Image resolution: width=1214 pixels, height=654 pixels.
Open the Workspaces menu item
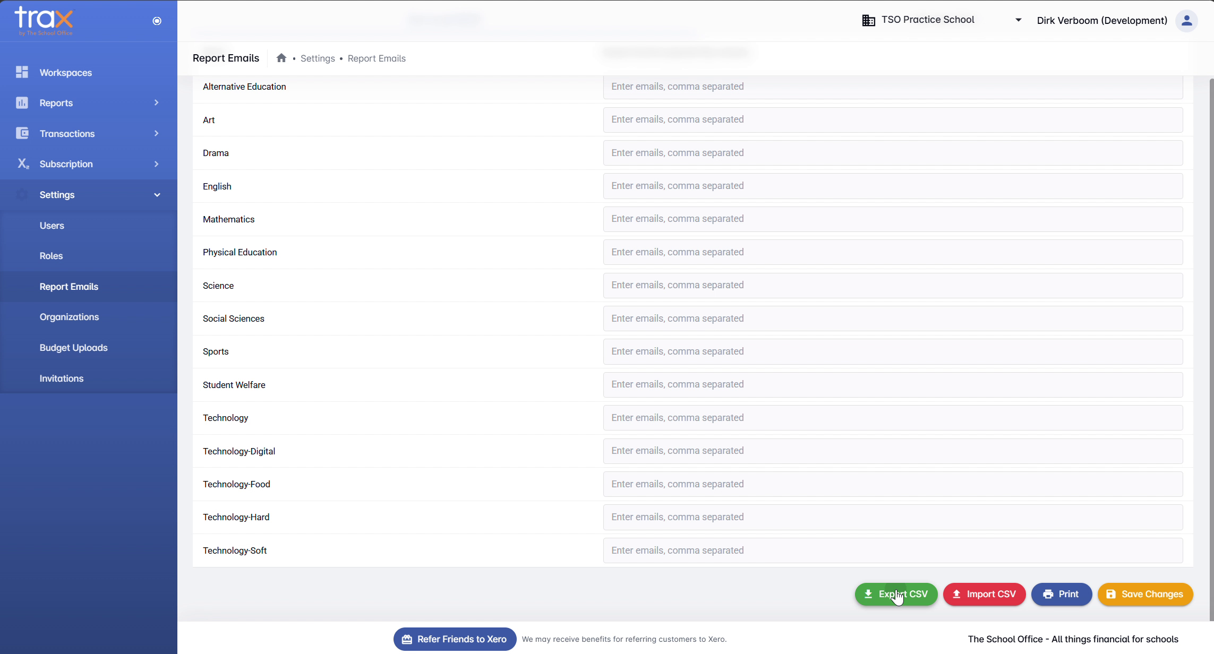(89, 72)
